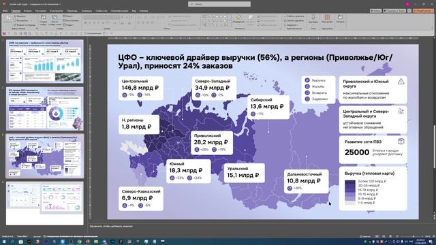Screen dimensions: 436x245
Task: Switch to Рецензирование tab
Action: 119,11
